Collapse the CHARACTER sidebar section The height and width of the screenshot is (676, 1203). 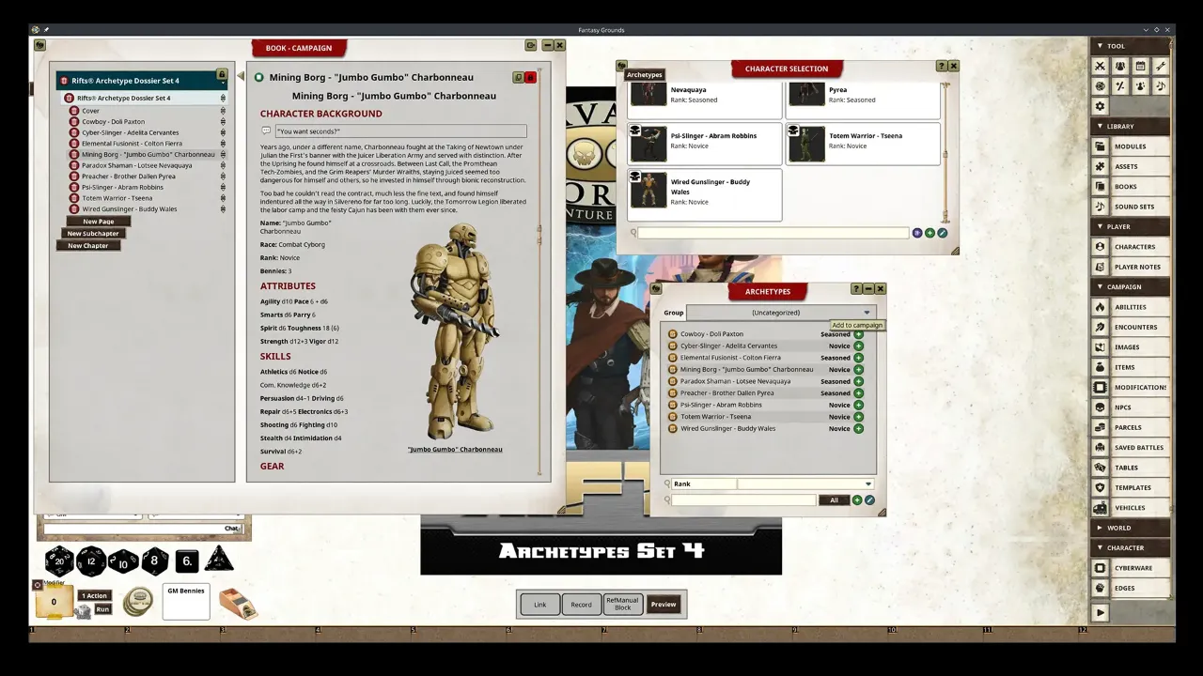click(1132, 547)
